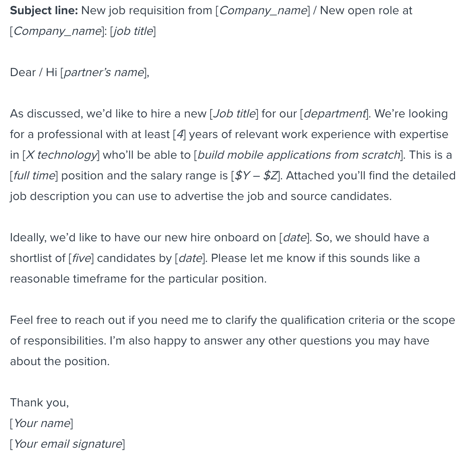The image size is (465, 458).
Task: Click the '[Your name]' placeholder
Action: click(42, 423)
